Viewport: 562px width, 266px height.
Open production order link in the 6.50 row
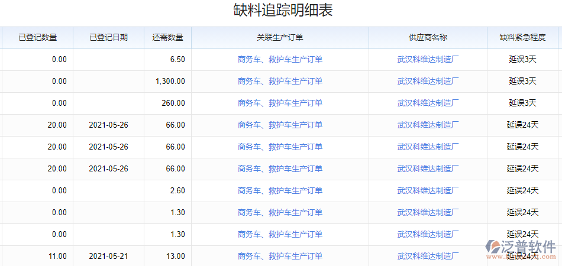coord(280,59)
